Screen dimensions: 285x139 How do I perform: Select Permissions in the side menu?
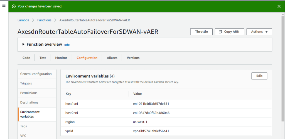click(29, 93)
